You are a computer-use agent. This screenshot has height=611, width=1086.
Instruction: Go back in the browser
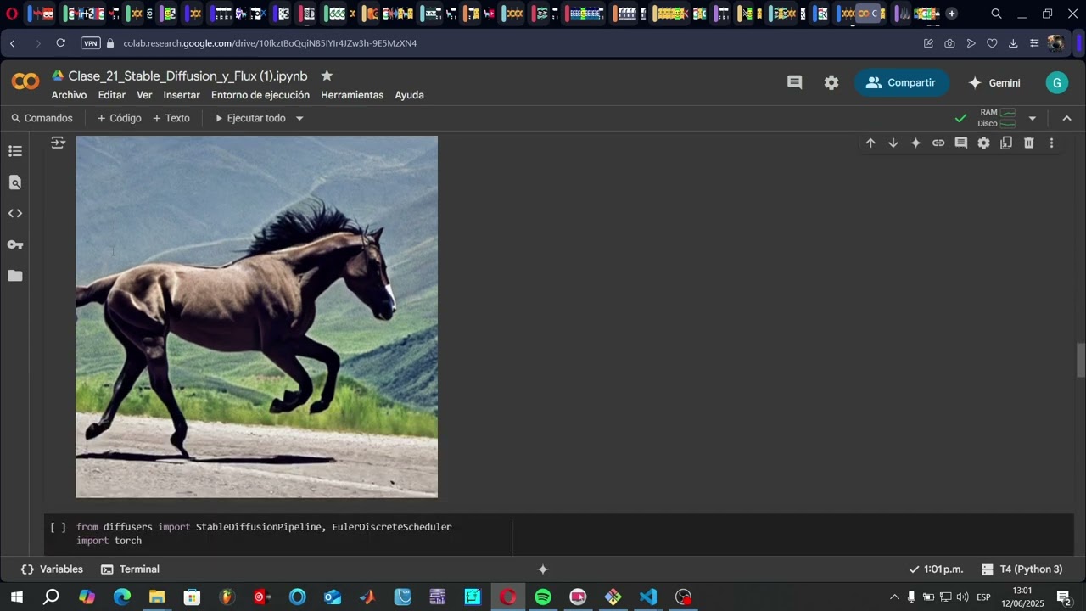13,43
